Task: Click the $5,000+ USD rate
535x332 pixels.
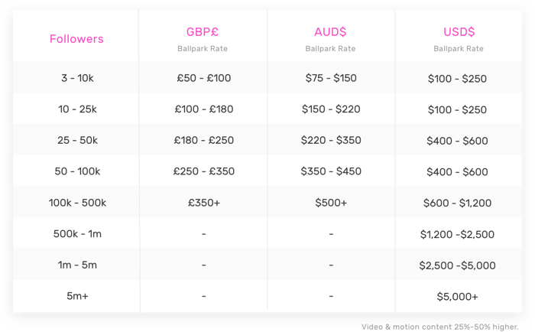Action: [x=457, y=297]
